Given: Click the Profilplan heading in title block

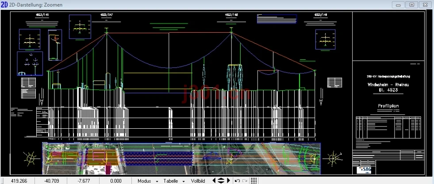Looking at the screenshot, I should 388,106.
